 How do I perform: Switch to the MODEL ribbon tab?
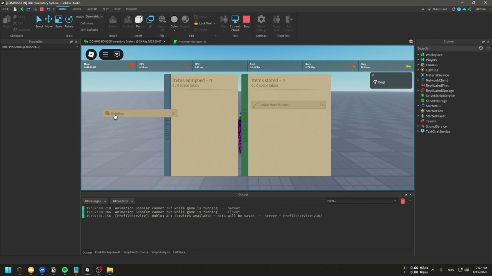[77, 9]
